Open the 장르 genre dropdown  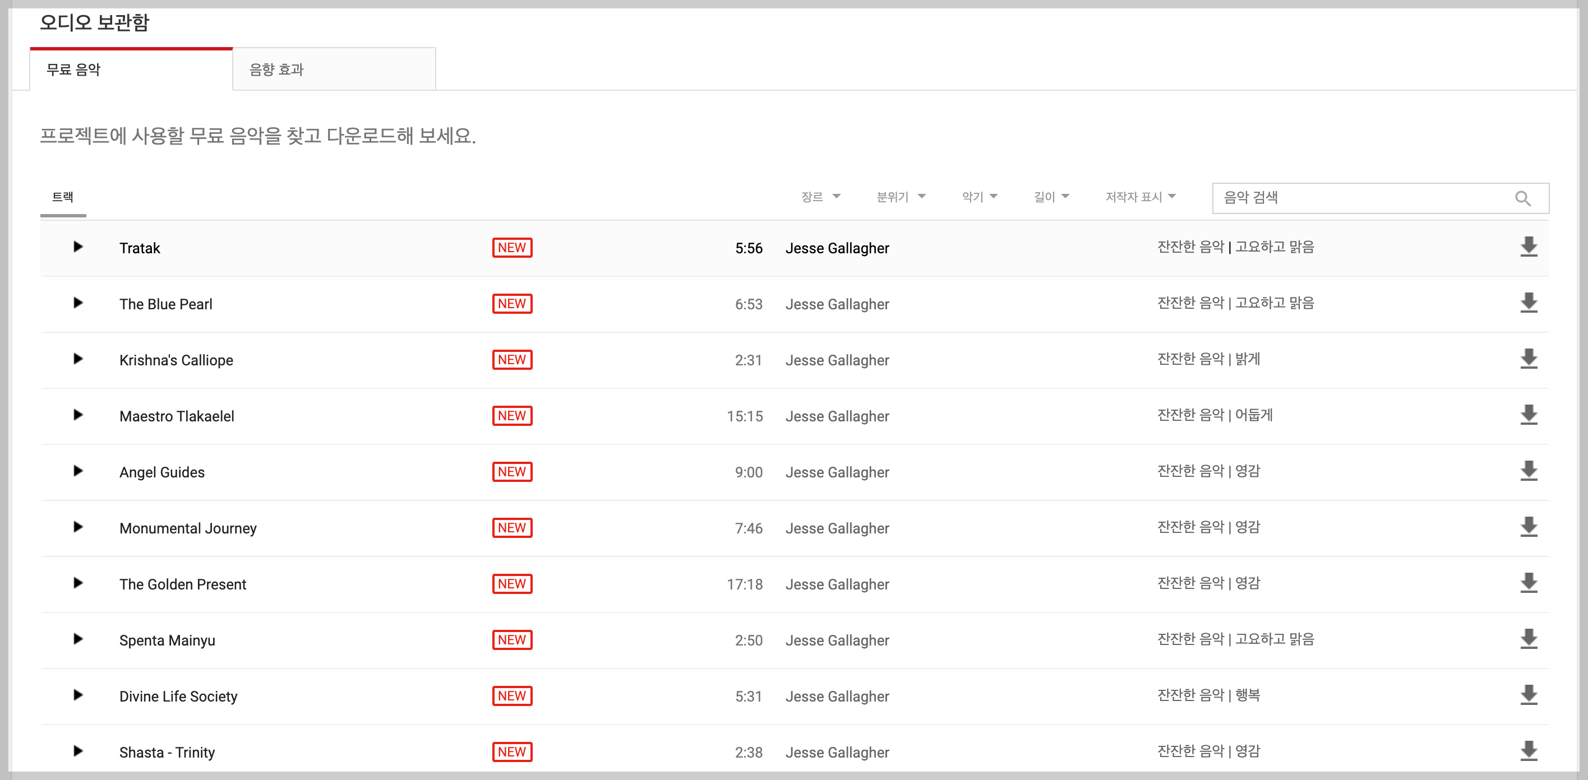(820, 197)
